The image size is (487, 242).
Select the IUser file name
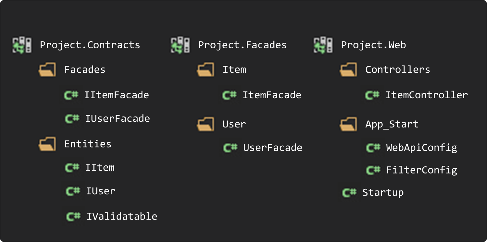coord(100,191)
